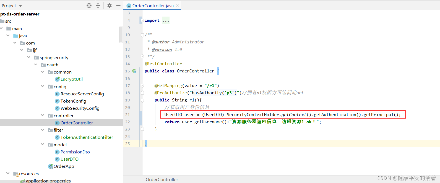Screen dimensions: 440x183
Task: Click the controller package folder icon
Action: (x=50, y=116)
